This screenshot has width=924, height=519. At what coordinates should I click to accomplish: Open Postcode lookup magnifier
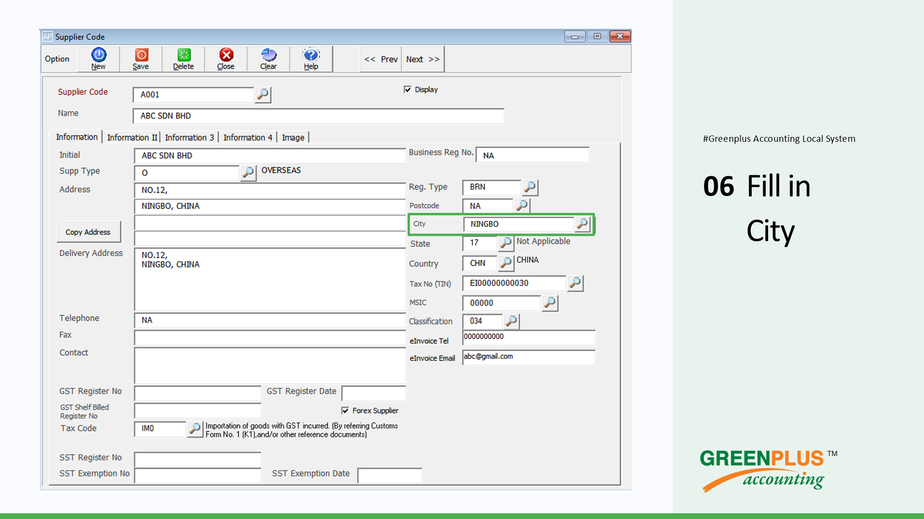(x=522, y=206)
